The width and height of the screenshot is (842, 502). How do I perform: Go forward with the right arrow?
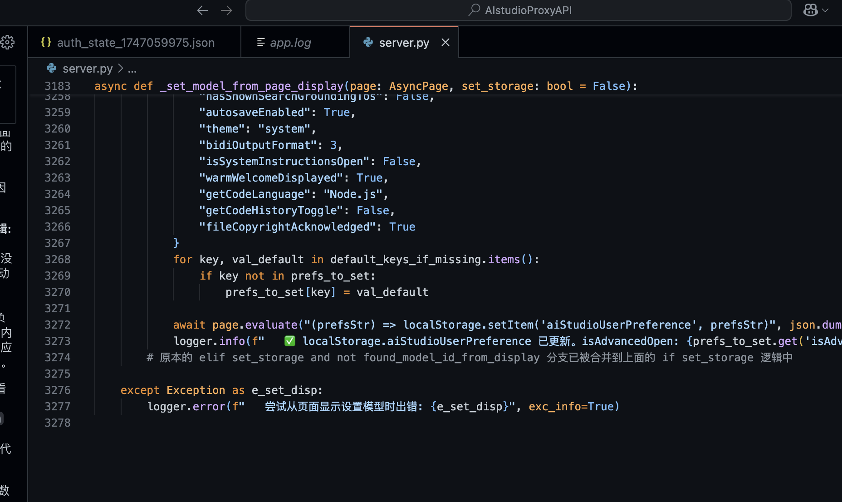tap(226, 10)
